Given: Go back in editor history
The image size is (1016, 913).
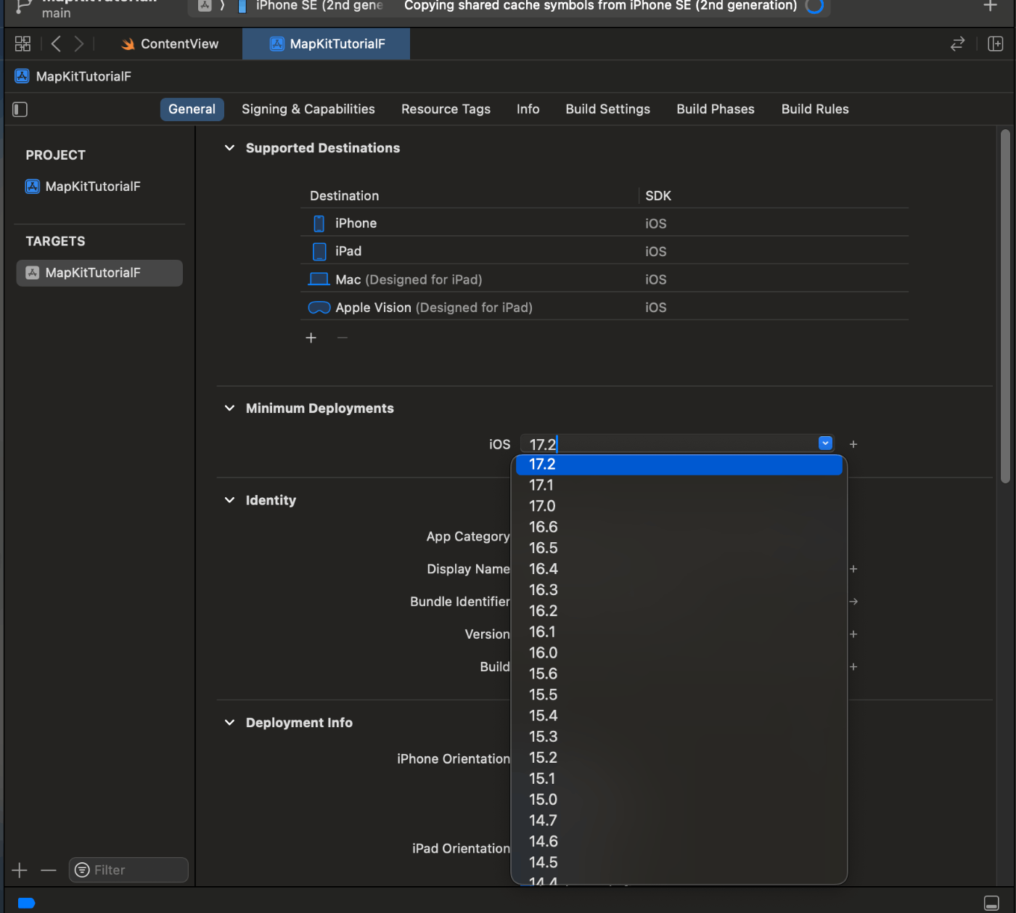Looking at the screenshot, I should [x=56, y=44].
